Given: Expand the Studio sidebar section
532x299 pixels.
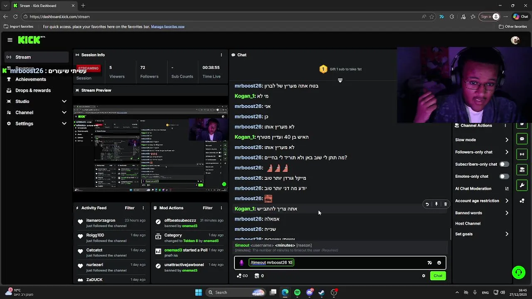Looking at the screenshot, I should (64, 101).
